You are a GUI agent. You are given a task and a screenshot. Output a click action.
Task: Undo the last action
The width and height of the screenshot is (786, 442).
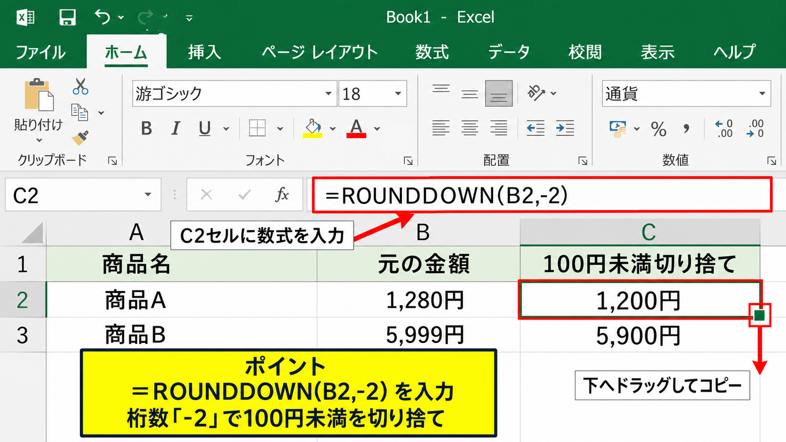[x=102, y=17]
